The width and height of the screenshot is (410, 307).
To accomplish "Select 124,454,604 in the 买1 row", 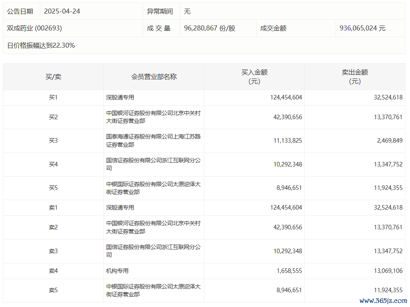I will pyautogui.click(x=286, y=97).
